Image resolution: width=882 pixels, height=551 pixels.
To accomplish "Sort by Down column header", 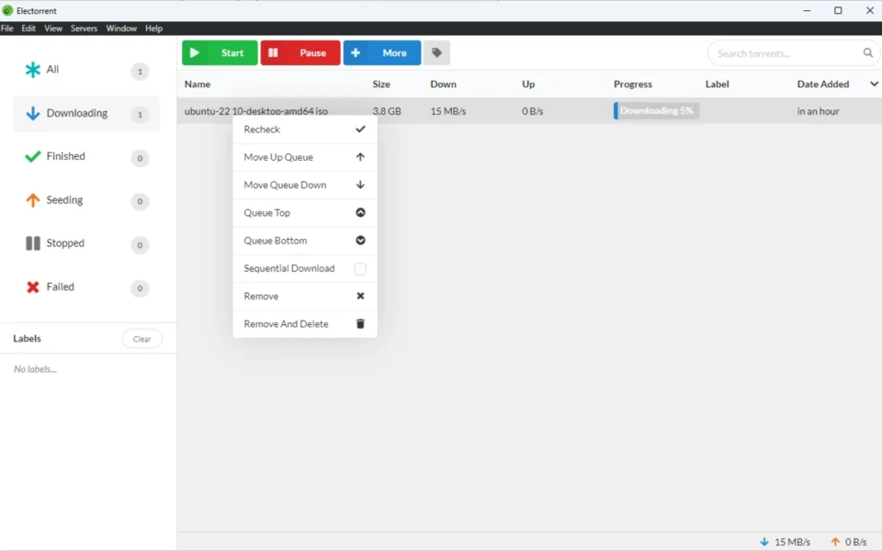I will 443,84.
